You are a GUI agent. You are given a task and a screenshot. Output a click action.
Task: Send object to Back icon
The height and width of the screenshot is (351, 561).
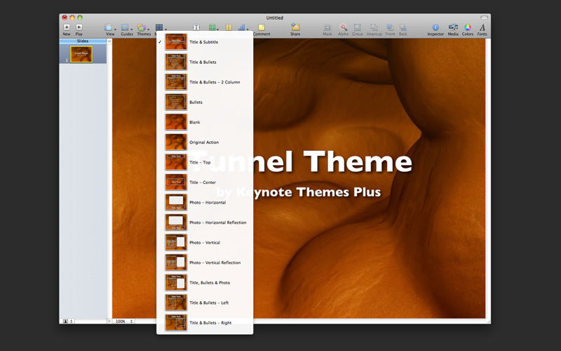[403, 27]
